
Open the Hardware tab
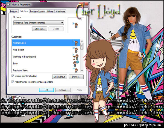60,11
